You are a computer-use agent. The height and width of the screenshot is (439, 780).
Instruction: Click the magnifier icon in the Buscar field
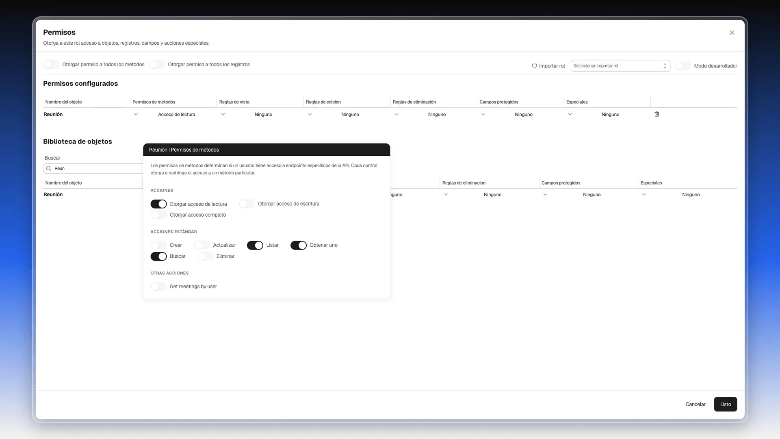click(49, 168)
